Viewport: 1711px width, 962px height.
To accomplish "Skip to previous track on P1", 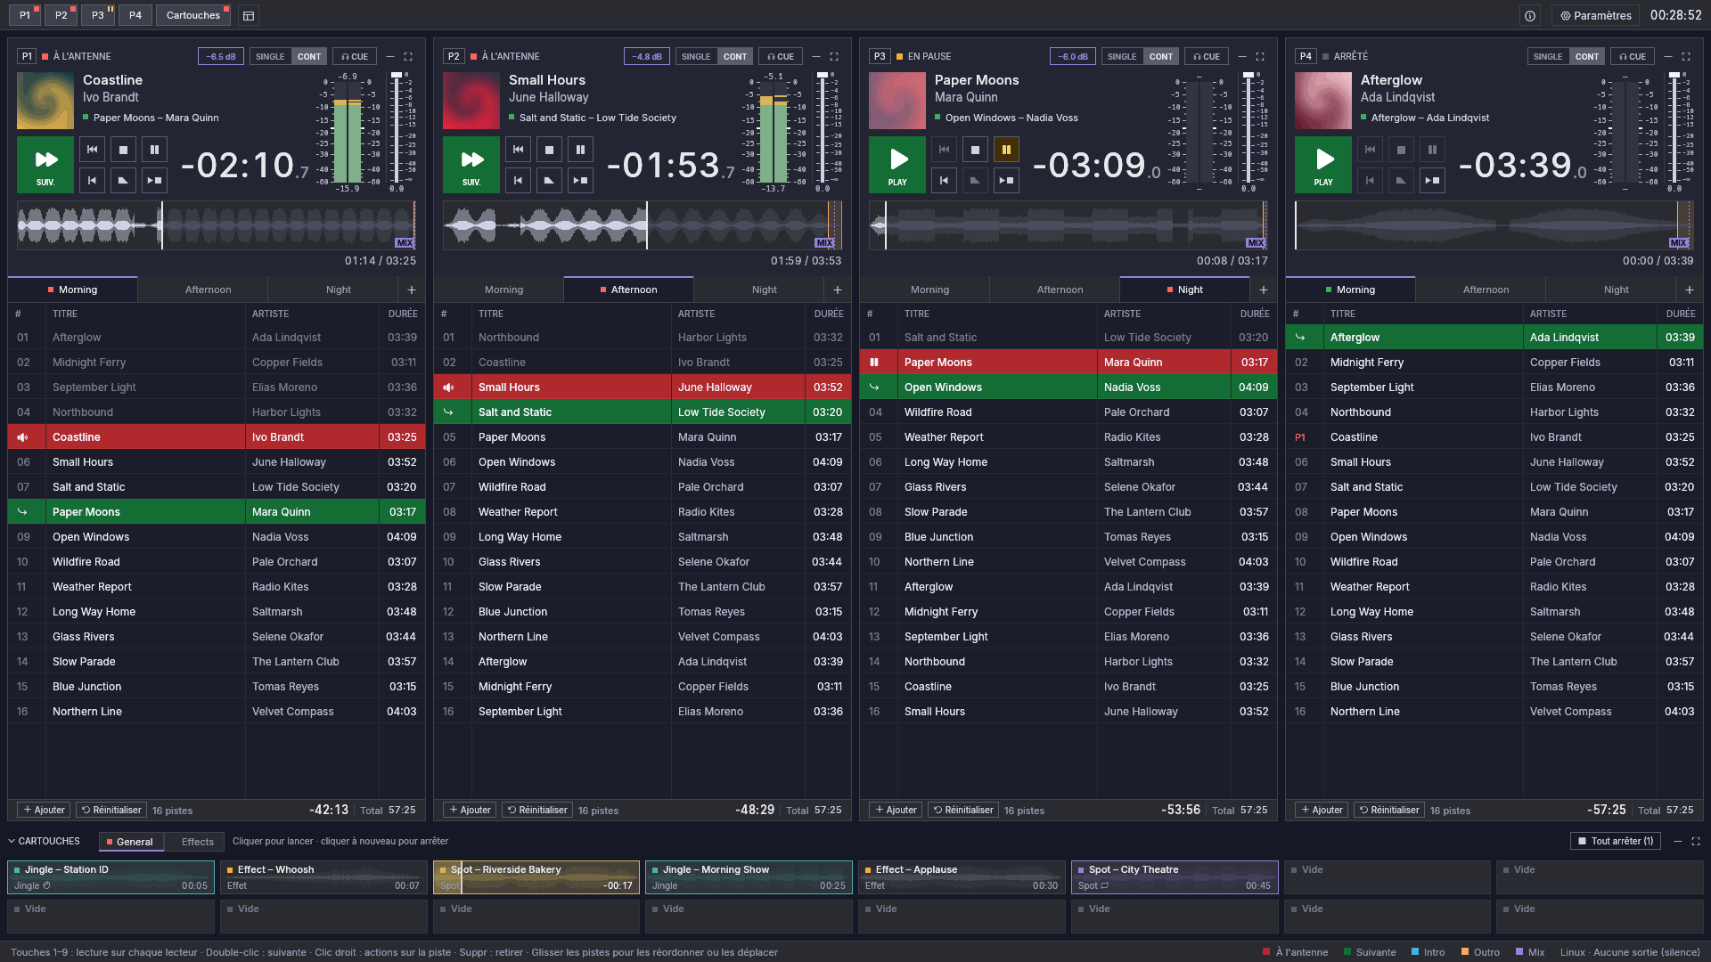I will [x=92, y=150].
